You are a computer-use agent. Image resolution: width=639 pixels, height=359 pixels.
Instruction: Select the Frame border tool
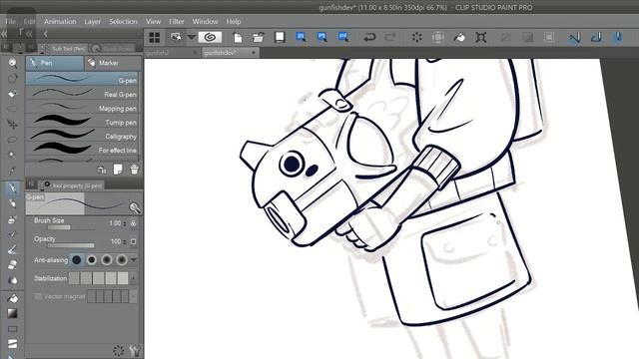(13, 344)
